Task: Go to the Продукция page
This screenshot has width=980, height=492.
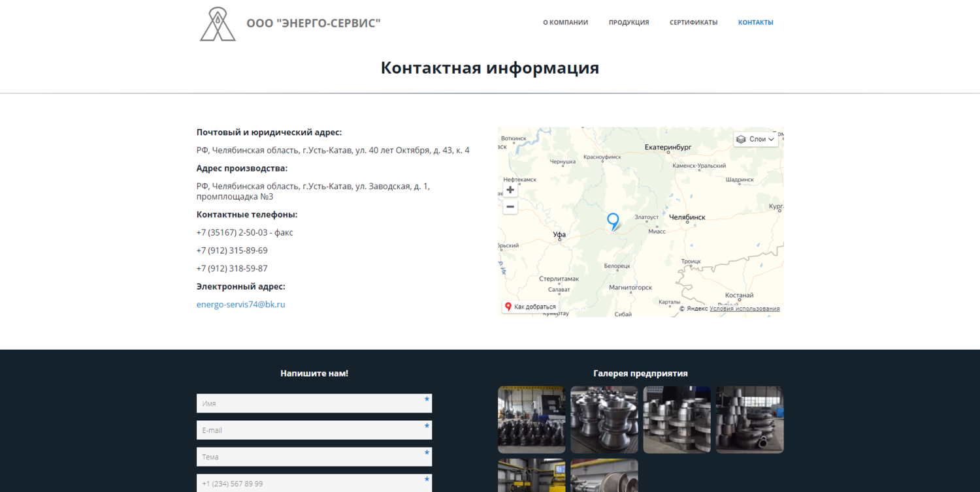Action: click(629, 22)
